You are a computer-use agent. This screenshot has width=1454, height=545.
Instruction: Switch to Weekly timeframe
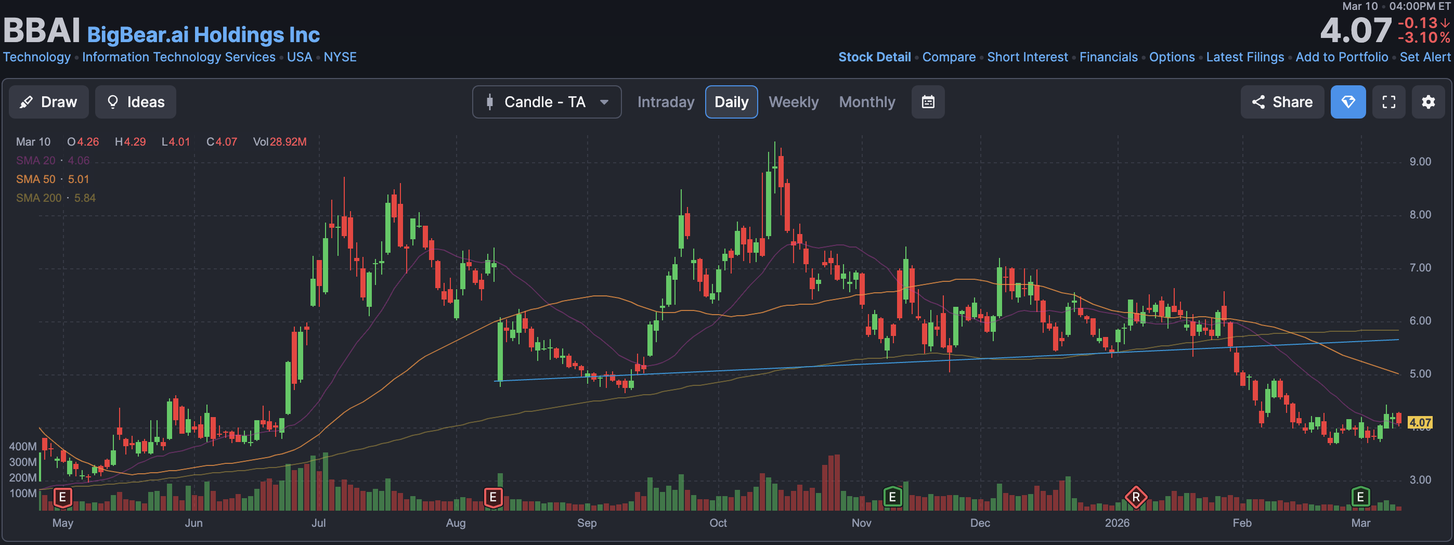(793, 102)
